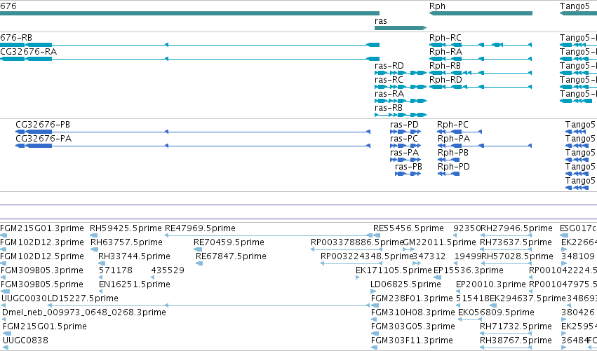Select the Rph gene bar
This screenshot has height=351, width=597.
(x=481, y=13)
